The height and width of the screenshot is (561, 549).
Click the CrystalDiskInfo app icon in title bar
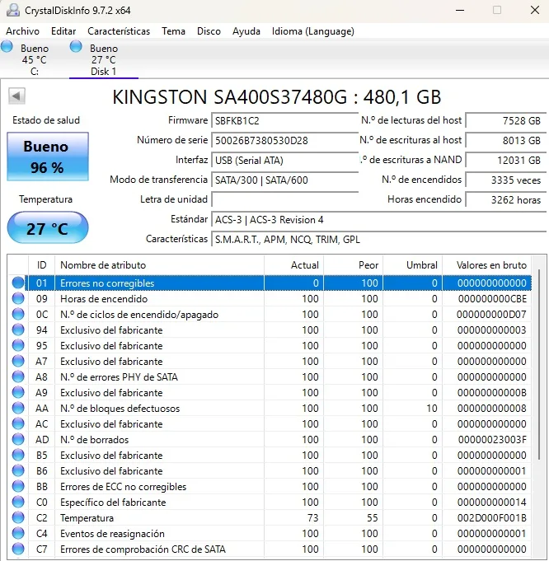pyautogui.click(x=13, y=10)
